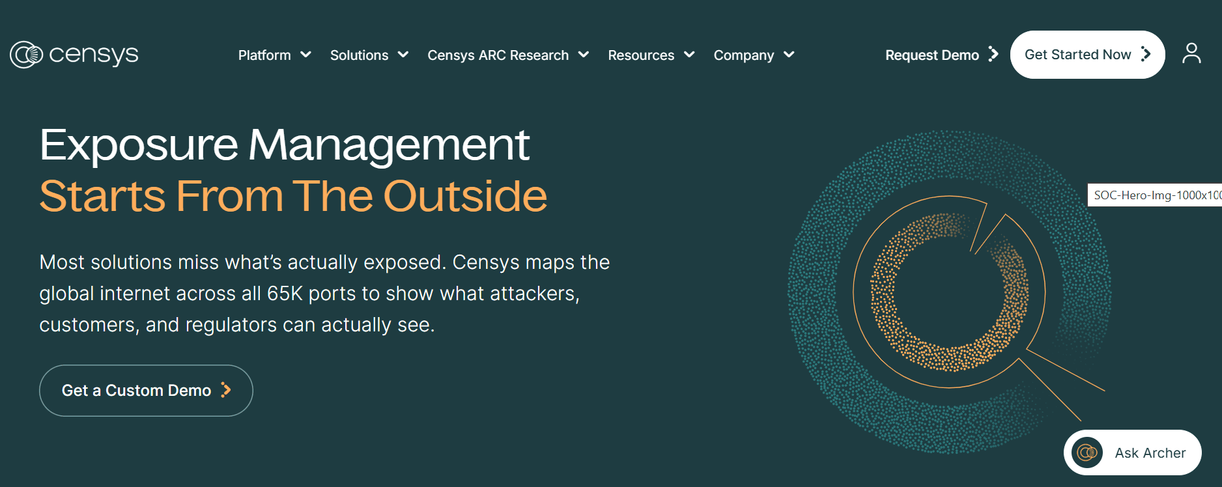Open the Company navigation item

pyautogui.click(x=744, y=55)
